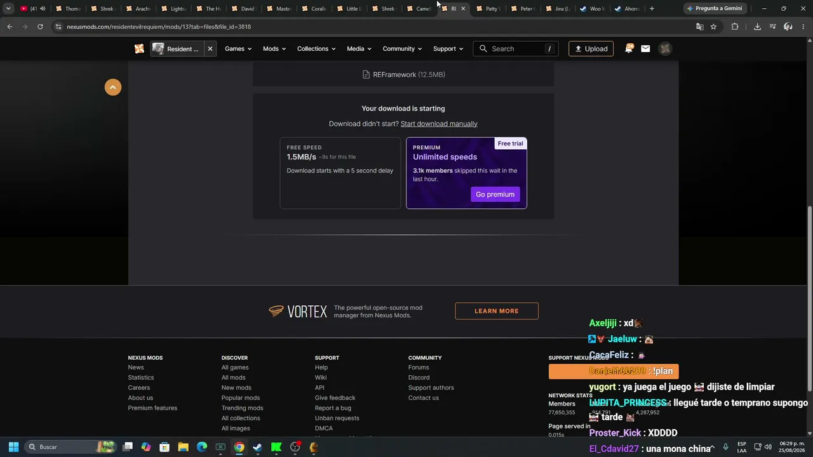Click the Vortex logo

coord(298,311)
